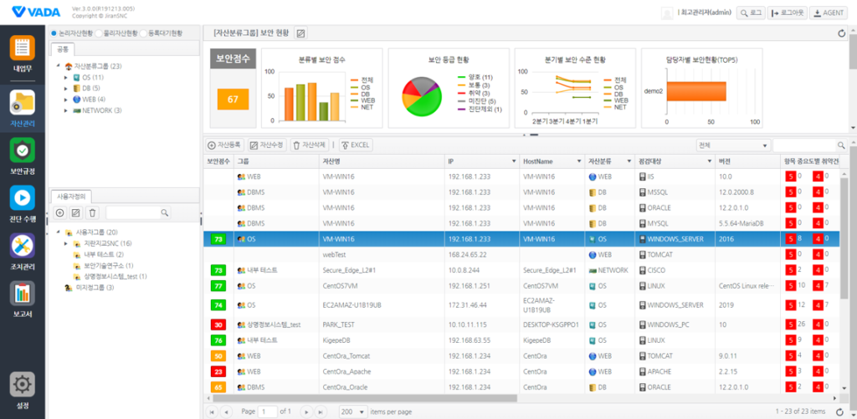Select the 논리자산현황 radio button
This screenshot has width=857, height=419.
[54, 33]
